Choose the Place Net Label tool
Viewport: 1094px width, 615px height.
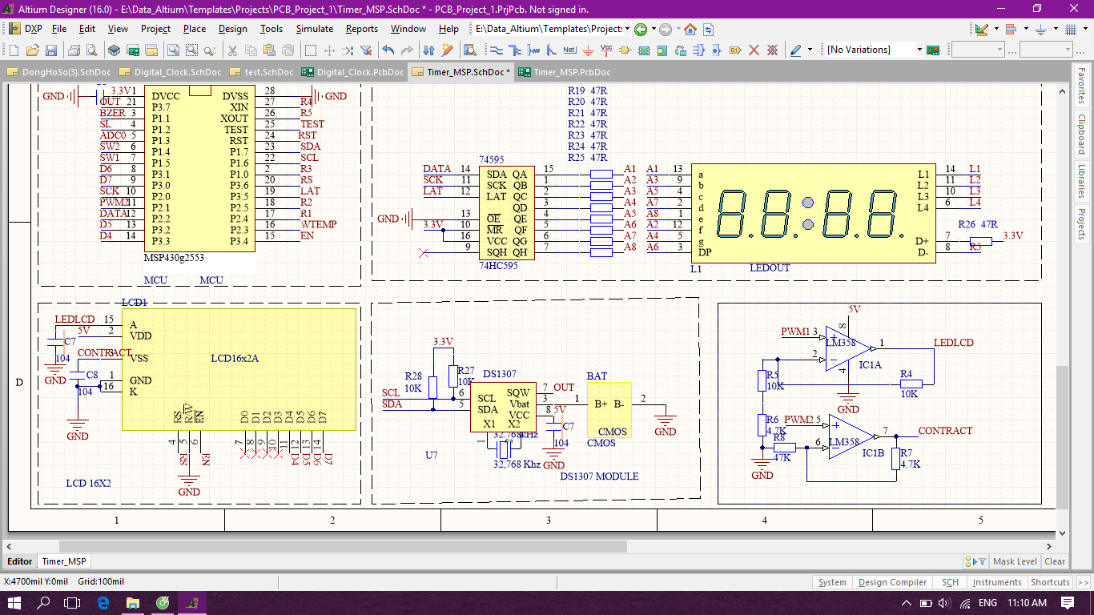tap(570, 50)
